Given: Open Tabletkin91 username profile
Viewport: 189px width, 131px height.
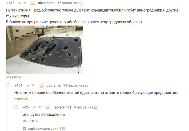Looking at the screenshot, I should [x=62, y=107].
